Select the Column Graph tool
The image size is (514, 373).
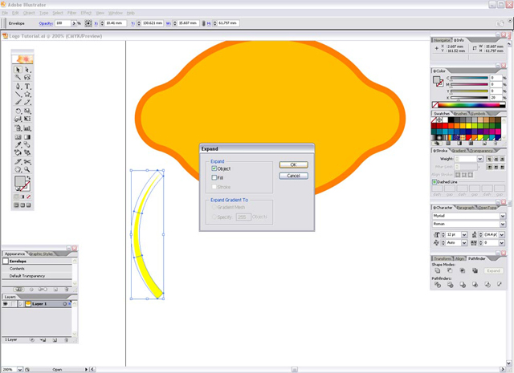point(27,128)
